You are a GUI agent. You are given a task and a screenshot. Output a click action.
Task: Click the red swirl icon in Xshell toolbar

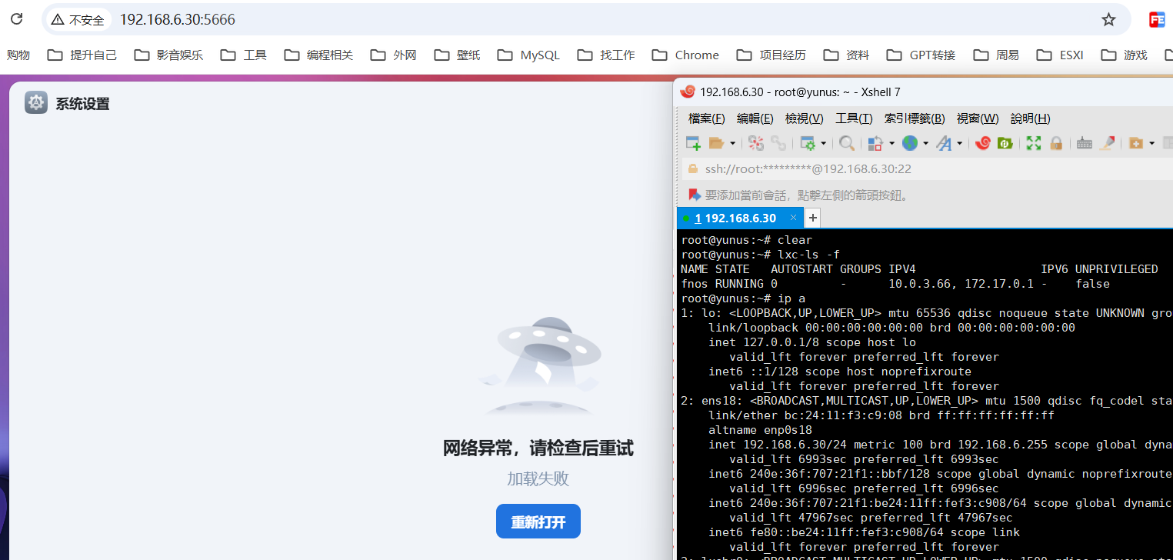(982, 143)
